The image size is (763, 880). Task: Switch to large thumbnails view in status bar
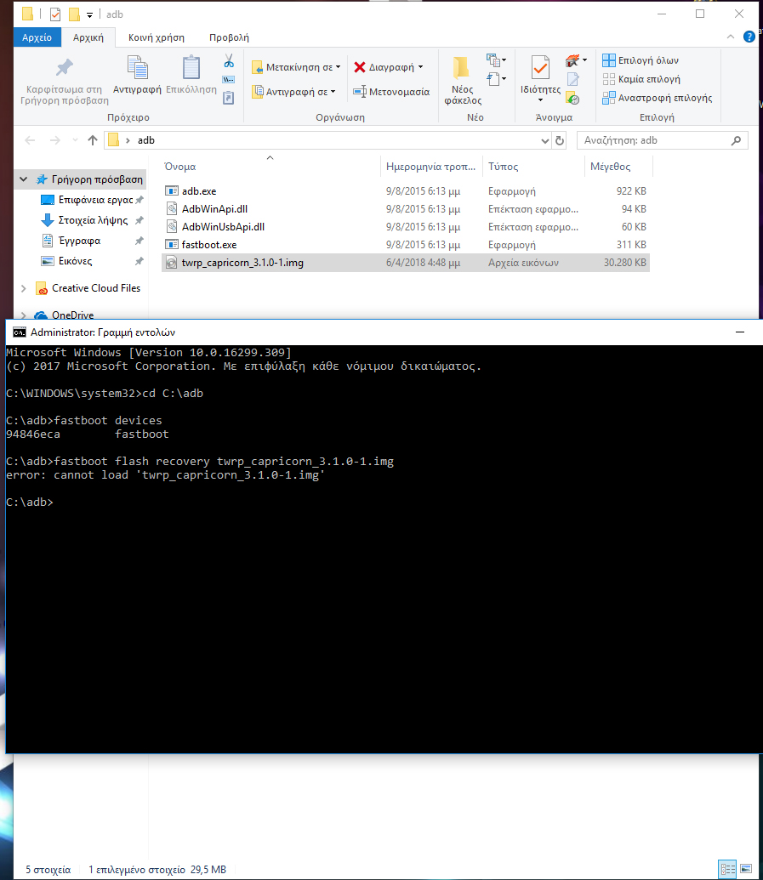(x=746, y=869)
